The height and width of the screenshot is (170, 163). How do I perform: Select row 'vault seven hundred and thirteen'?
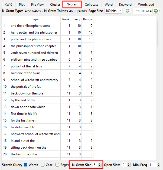[48, 53]
